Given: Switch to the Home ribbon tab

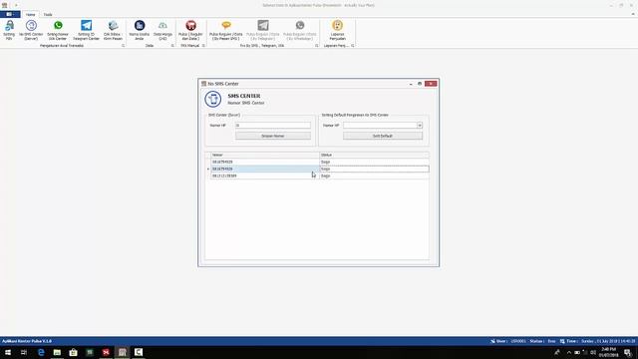Looking at the screenshot, I should pyautogui.click(x=31, y=14).
